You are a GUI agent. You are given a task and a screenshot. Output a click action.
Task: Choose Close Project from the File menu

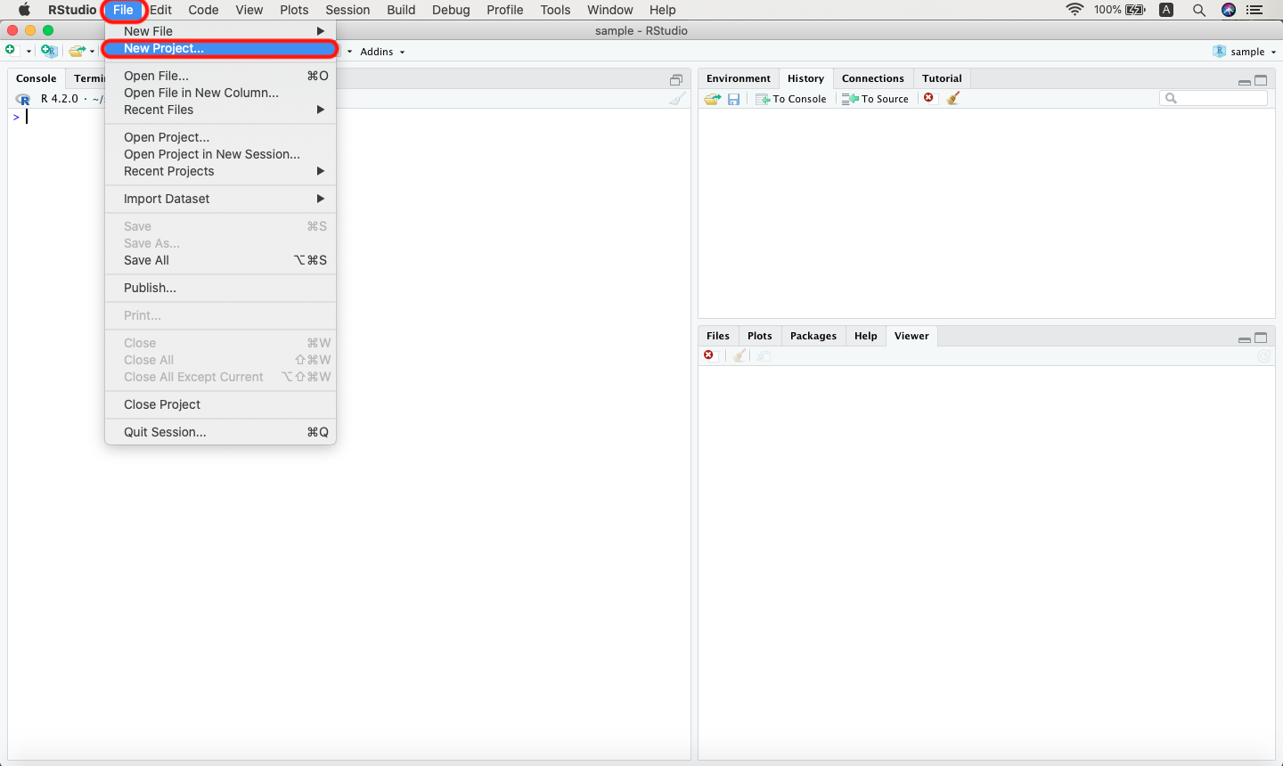coord(220,404)
